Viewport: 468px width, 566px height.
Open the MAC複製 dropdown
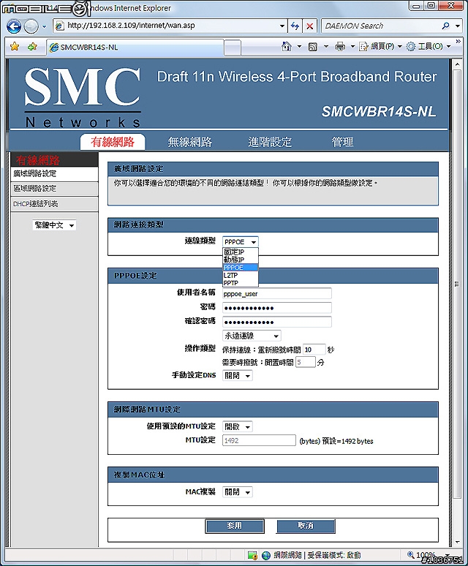tap(238, 492)
